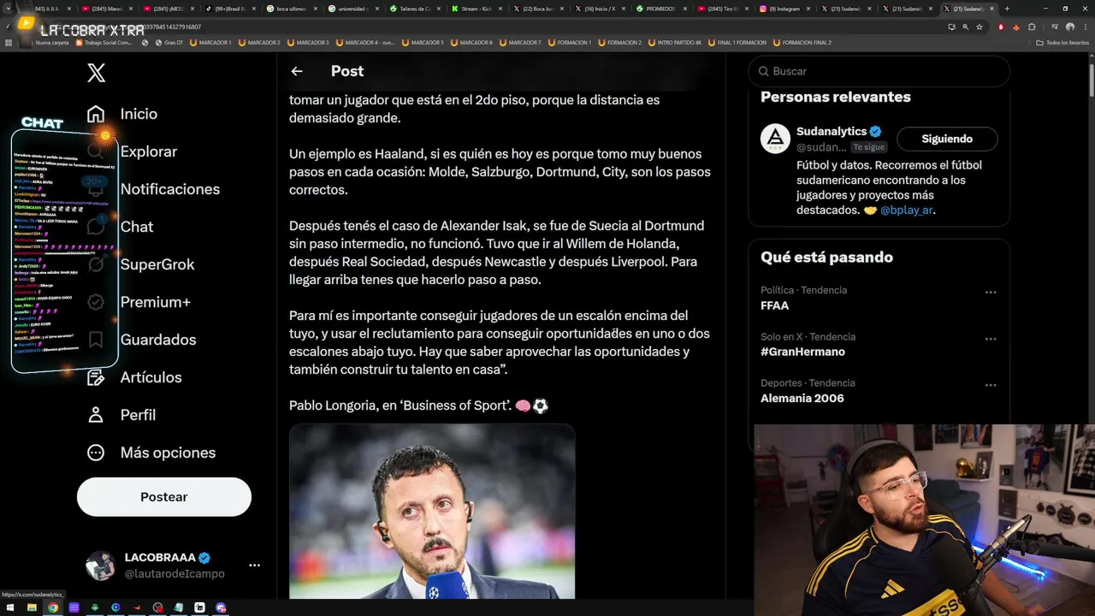
Task: Go back with the Post arrow
Action: (297, 71)
